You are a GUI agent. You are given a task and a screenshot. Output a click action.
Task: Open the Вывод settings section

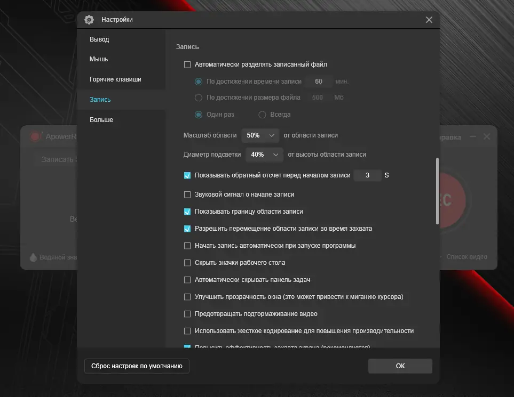coord(99,39)
